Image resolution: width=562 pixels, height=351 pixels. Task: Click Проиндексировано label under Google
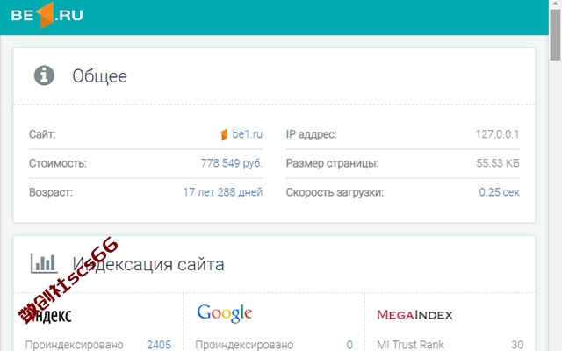pyautogui.click(x=244, y=345)
